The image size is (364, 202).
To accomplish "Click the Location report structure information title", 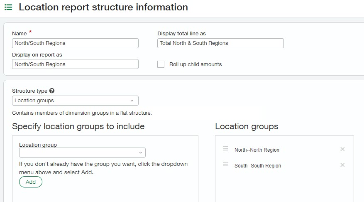I will pyautogui.click(x=103, y=7).
